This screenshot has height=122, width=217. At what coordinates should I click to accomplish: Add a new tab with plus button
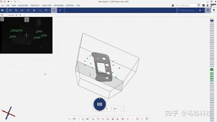pos(20,15)
